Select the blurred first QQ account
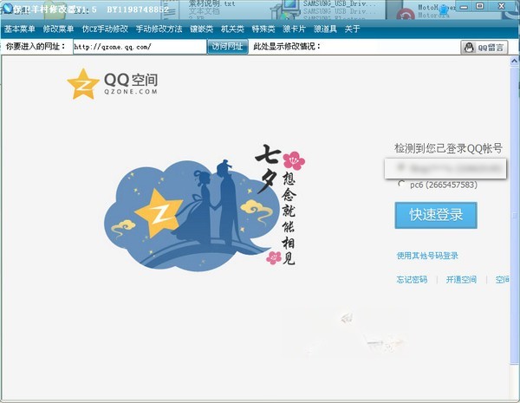Screen dimensions: 520x403 [445, 168]
